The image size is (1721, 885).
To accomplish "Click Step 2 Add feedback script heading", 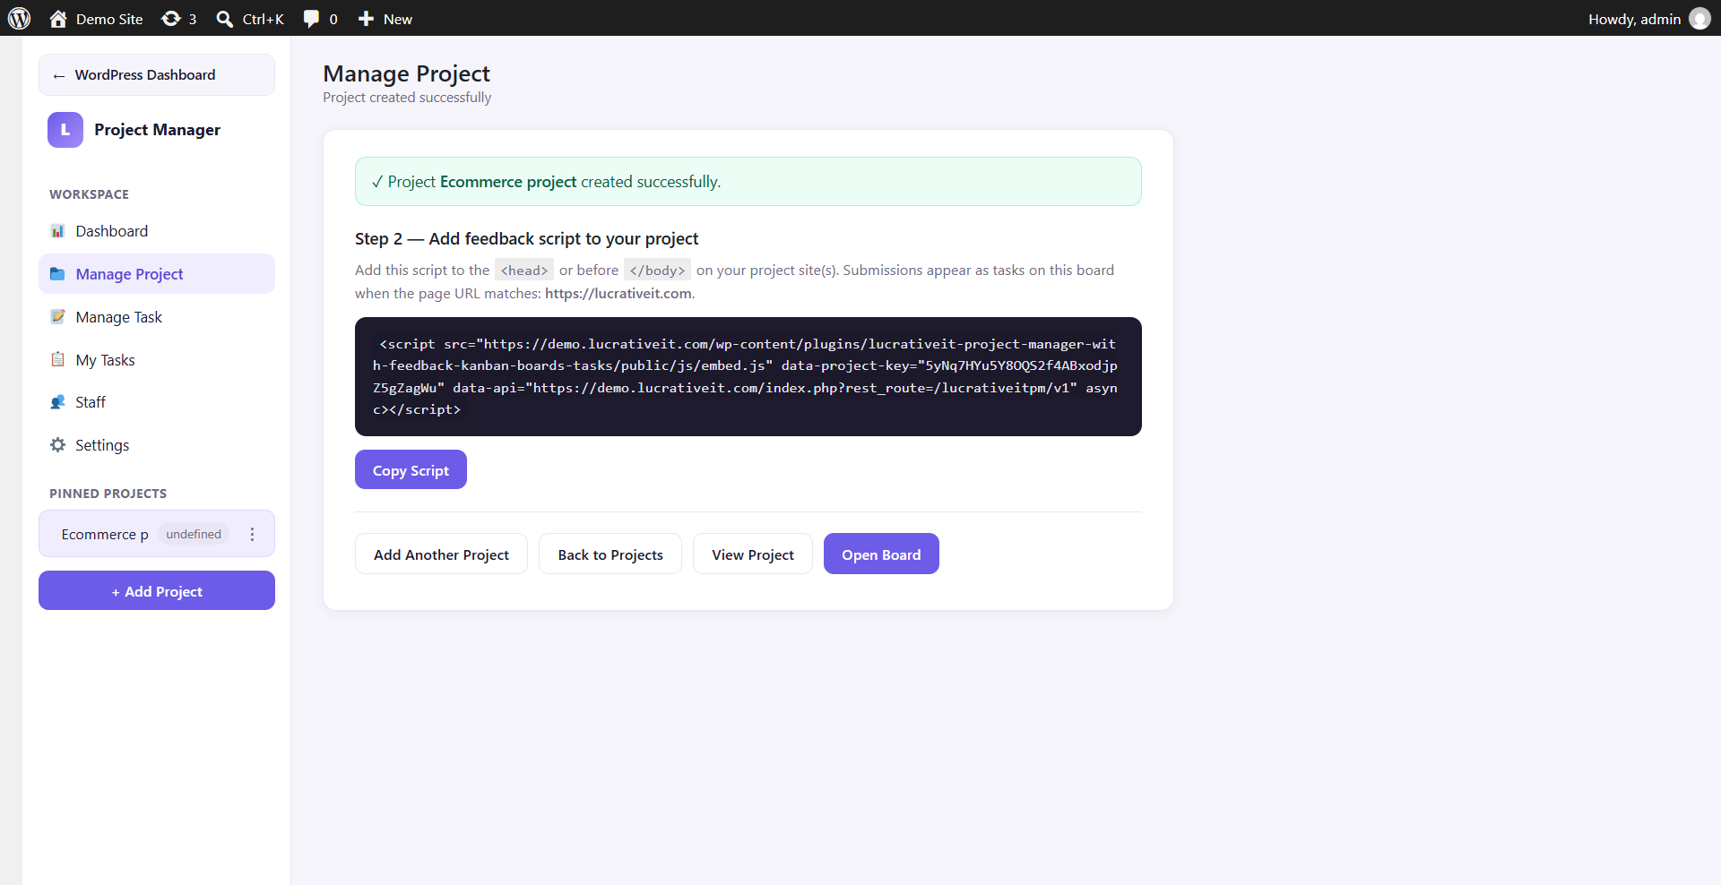I will point(527,239).
